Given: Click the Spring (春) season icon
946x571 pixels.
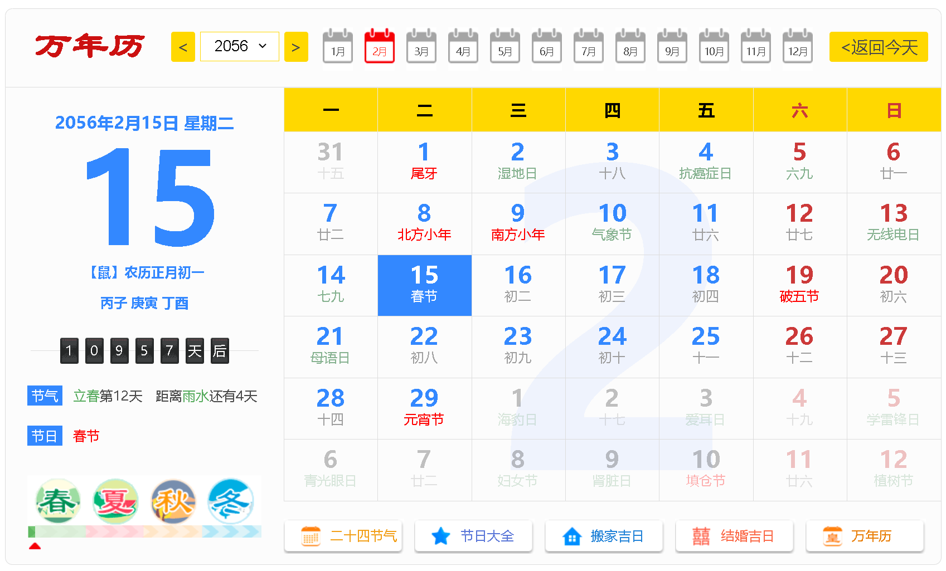Looking at the screenshot, I should point(57,501).
